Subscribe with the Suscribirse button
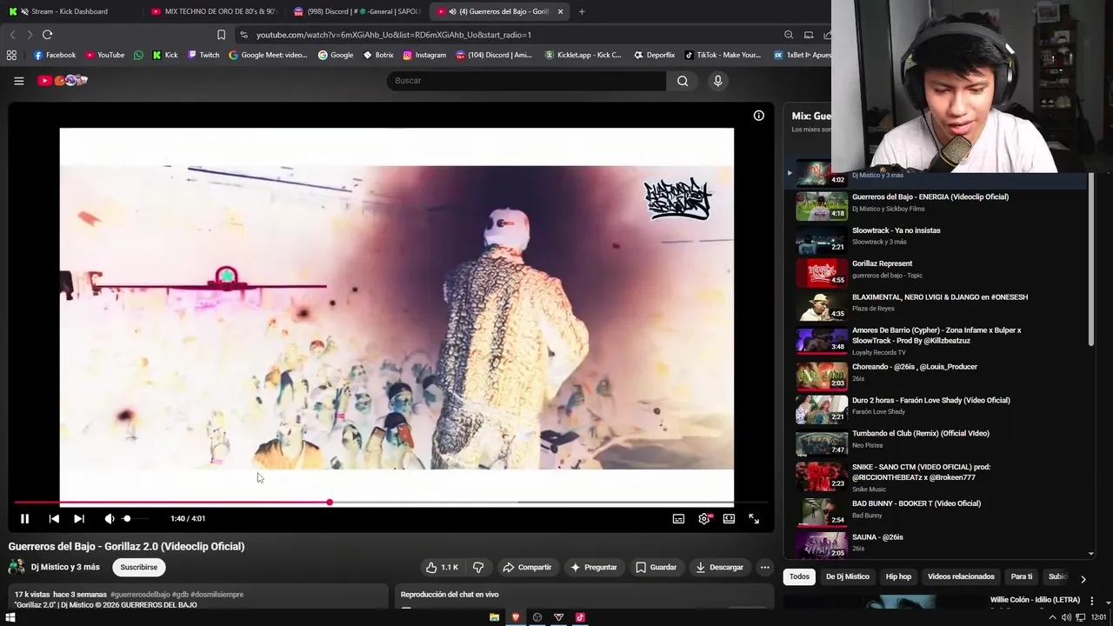The height and width of the screenshot is (626, 1113). (139, 567)
